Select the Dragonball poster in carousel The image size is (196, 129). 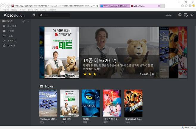coord(173,52)
